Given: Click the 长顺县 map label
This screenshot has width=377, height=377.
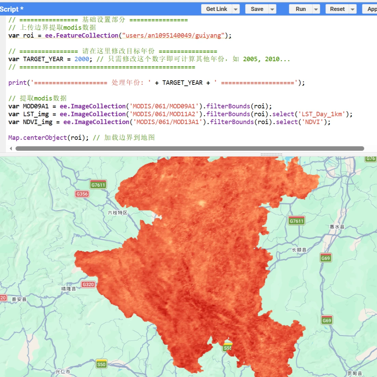Looking at the screenshot, I should (x=299, y=250).
